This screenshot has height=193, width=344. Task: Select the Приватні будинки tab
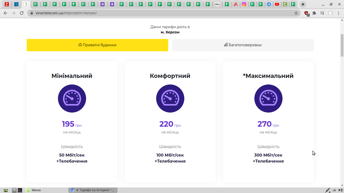[x=97, y=45]
